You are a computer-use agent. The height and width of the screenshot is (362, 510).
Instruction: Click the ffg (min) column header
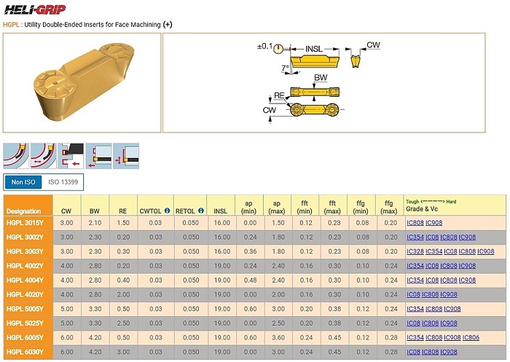point(361,207)
